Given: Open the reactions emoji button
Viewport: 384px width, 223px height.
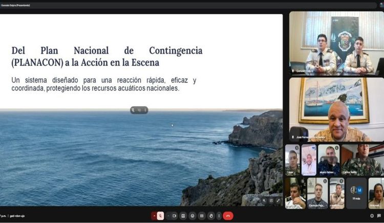Looking at the screenshot, I should pos(193,216).
